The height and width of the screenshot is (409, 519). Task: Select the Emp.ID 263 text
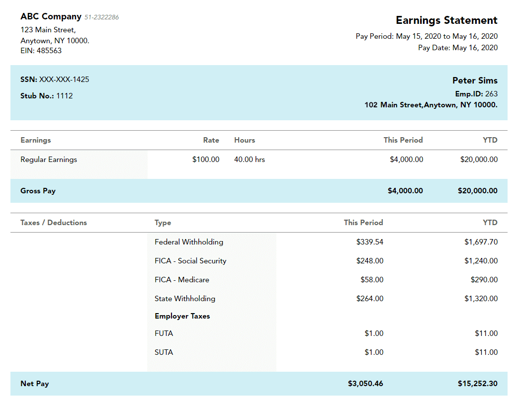(x=476, y=94)
